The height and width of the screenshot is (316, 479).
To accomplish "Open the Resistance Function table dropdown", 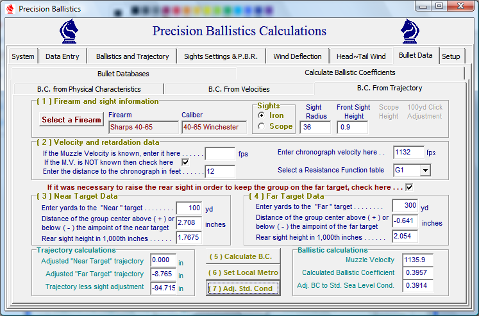I will click(424, 170).
